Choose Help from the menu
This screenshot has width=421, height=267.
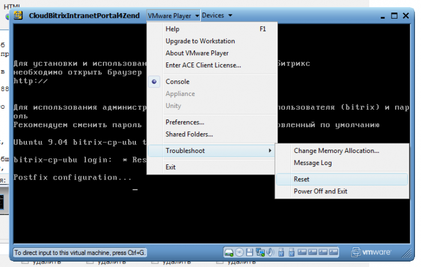click(212, 29)
